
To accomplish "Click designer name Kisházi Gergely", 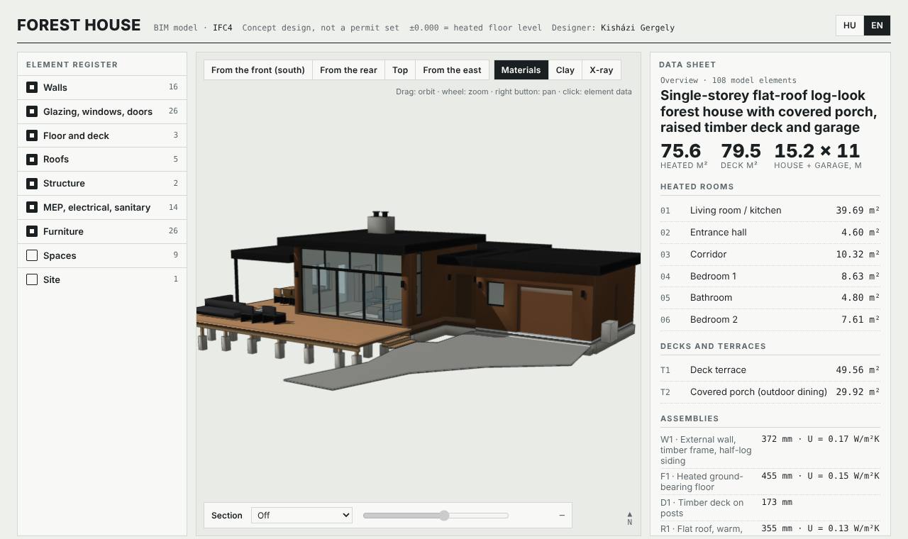I will click(x=638, y=28).
